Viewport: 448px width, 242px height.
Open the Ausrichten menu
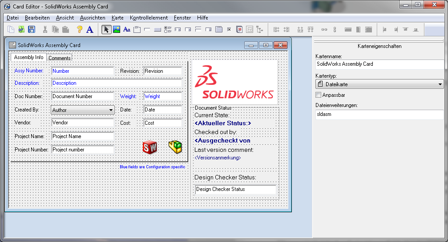pyautogui.click(x=93, y=18)
